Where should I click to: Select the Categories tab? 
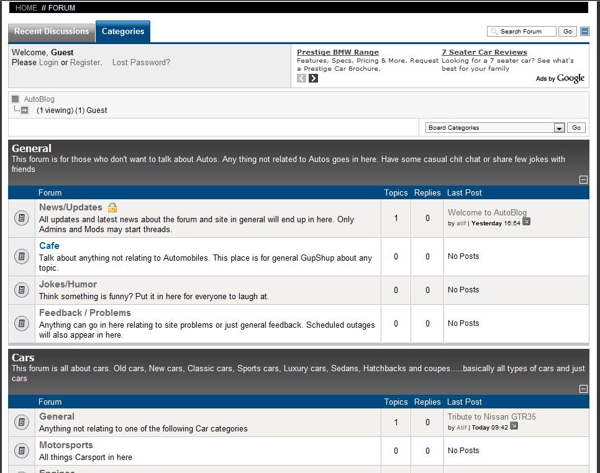click(x=123, y=32)
